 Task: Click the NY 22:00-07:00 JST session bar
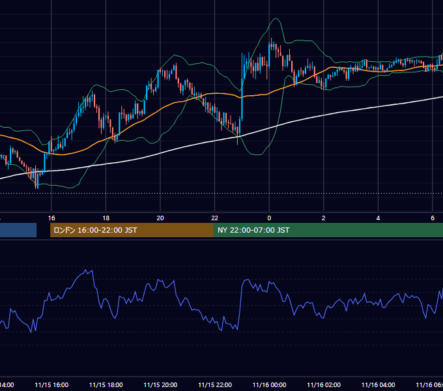coord(328,230)
